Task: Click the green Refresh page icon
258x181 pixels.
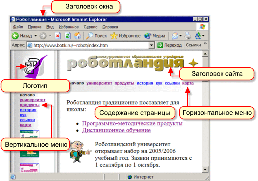Action: click(x=68, y=36)
